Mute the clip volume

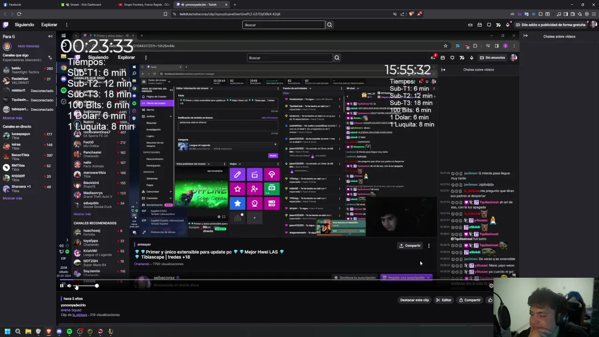click(69, 286)
